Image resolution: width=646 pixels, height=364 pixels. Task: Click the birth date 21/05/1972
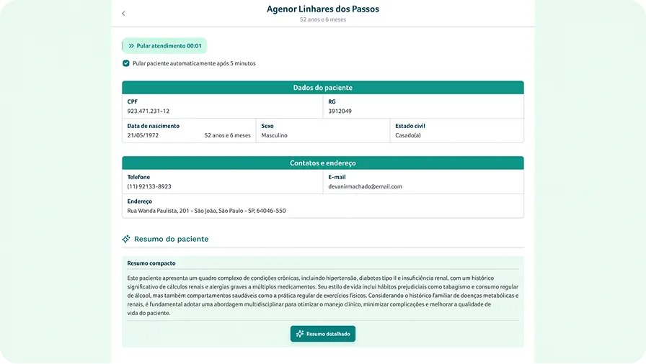pos(143,135)
